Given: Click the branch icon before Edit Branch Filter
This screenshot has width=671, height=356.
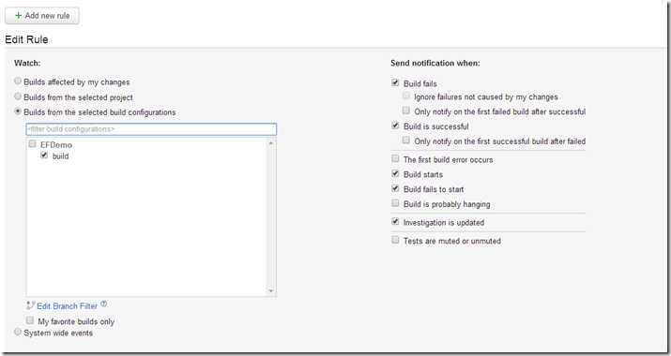Looking at the screenshot, I should (x=30, y=305).
